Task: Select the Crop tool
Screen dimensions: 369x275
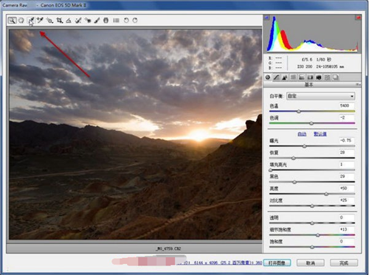Action: click(x=59, y=21)
